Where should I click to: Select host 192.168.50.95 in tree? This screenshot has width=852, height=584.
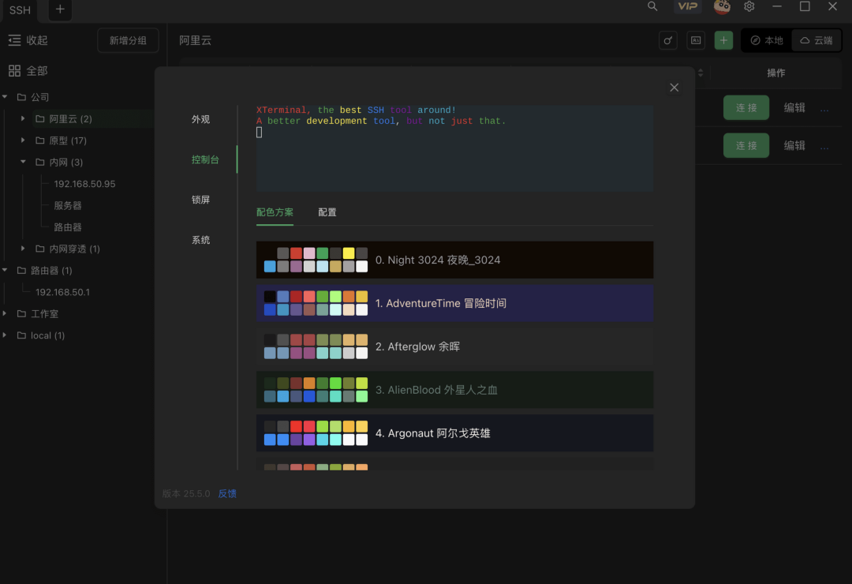[84, 184]
